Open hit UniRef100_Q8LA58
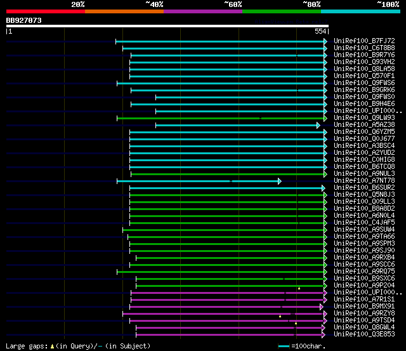The width and height of the screenshot is (406, 351). [364, 69]
